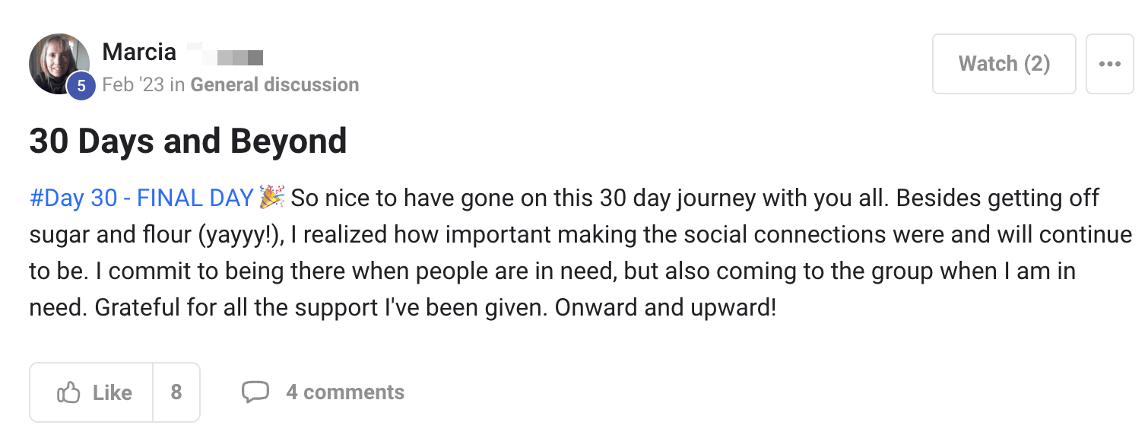Follow the #Day 30 - FINAL DAY hashtag
Viewport: 1148px width, 438px height.
click(x=141, y=198)
